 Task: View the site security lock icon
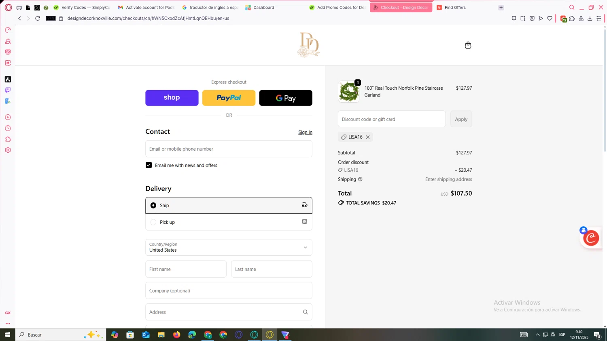pyautogui.click(x=61, y=19)
